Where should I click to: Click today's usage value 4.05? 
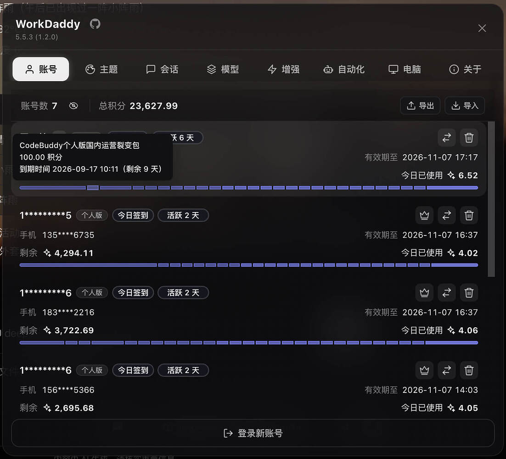coord(468,408)
